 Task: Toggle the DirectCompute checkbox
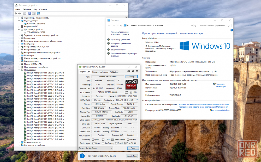112,140
